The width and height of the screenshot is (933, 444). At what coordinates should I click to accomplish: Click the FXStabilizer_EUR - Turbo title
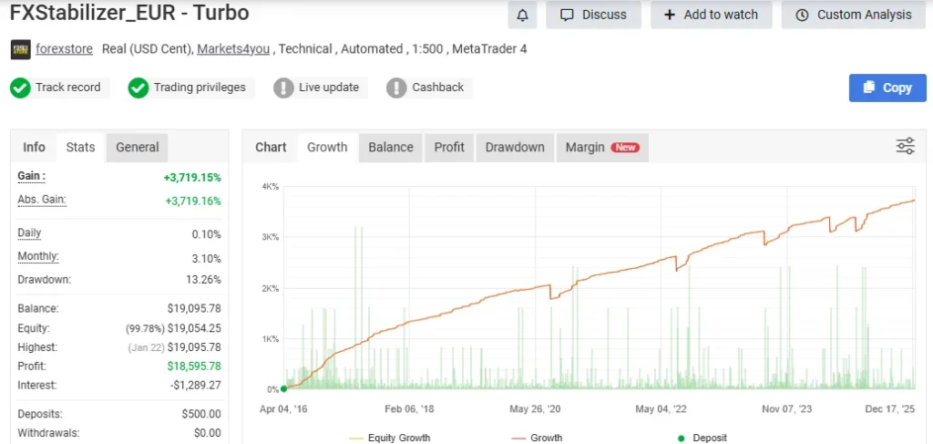pyautogui.click(x=129, y=13)
